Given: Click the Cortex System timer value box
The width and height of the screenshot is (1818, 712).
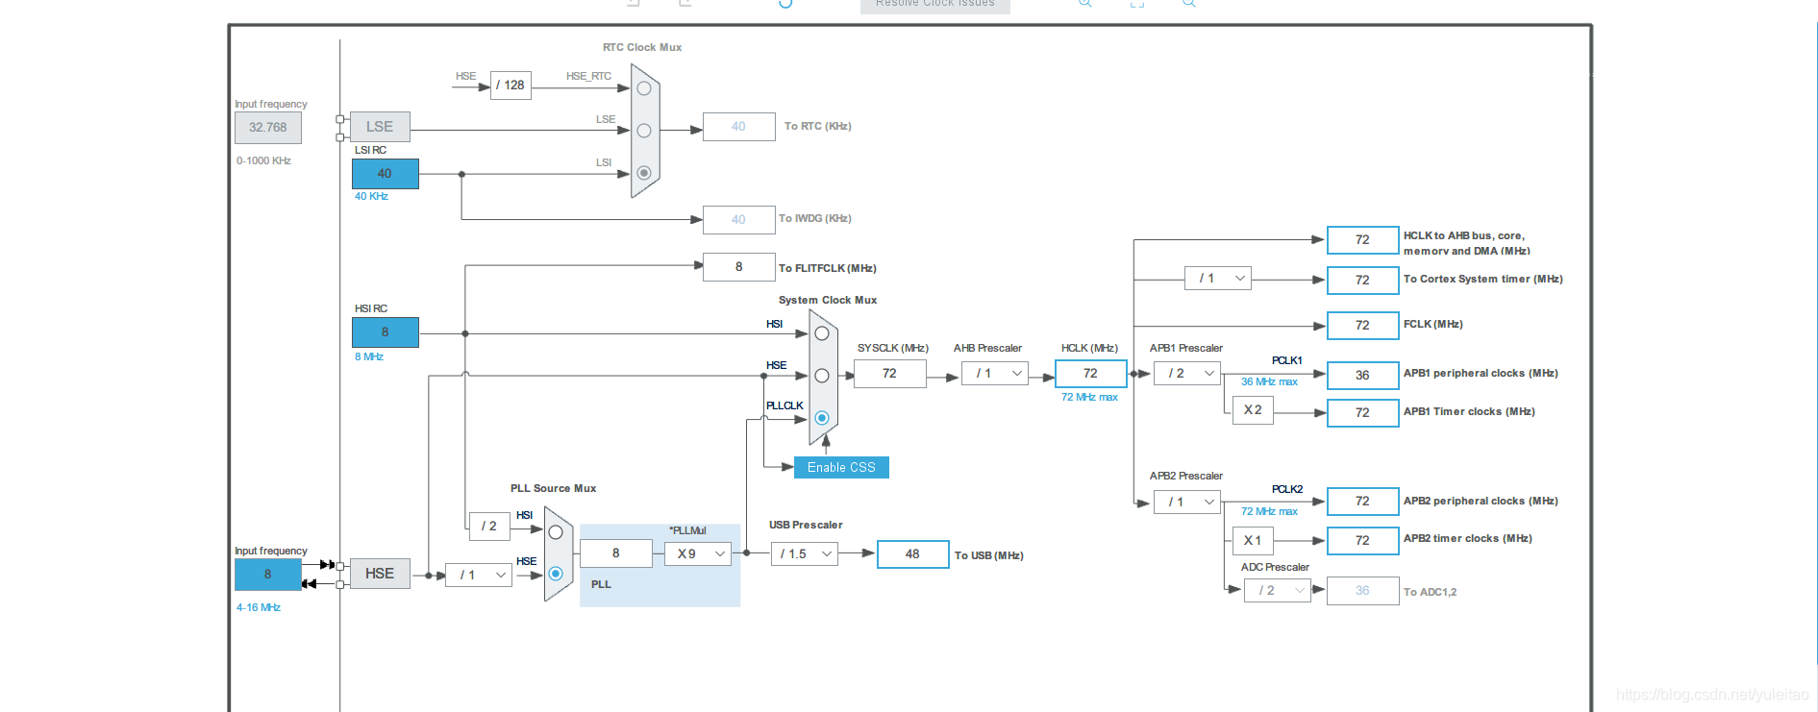Looking at the screenshot, I should click(x=1363, y=281).
